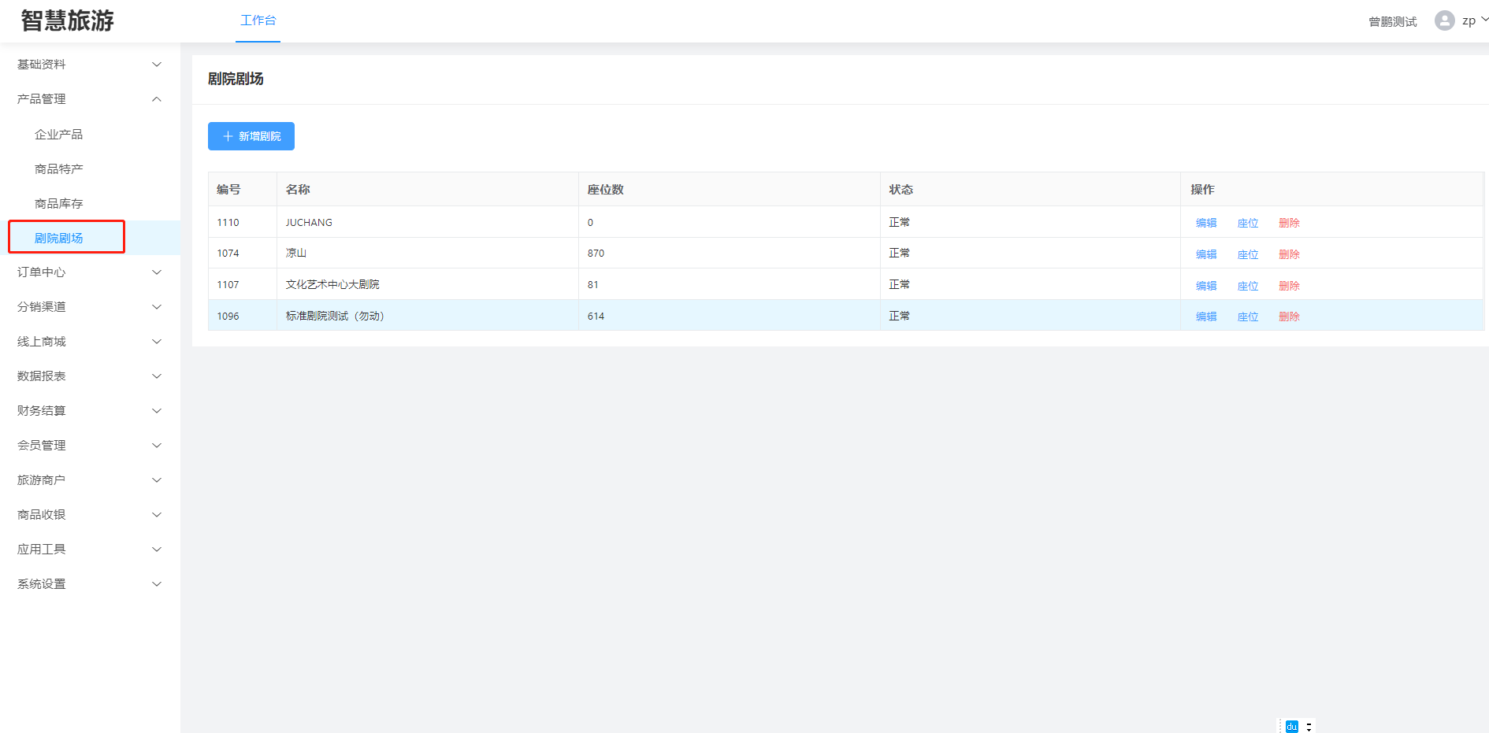Expand the 数据报表 menu chevron
The image size is (1489, 733).
(156, 376)
